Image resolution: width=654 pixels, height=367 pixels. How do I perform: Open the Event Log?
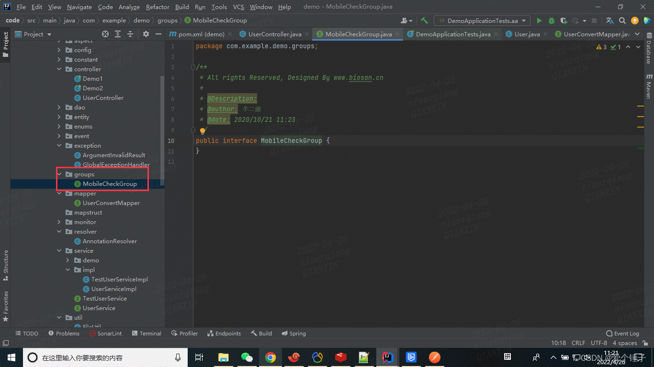(622, 334)
